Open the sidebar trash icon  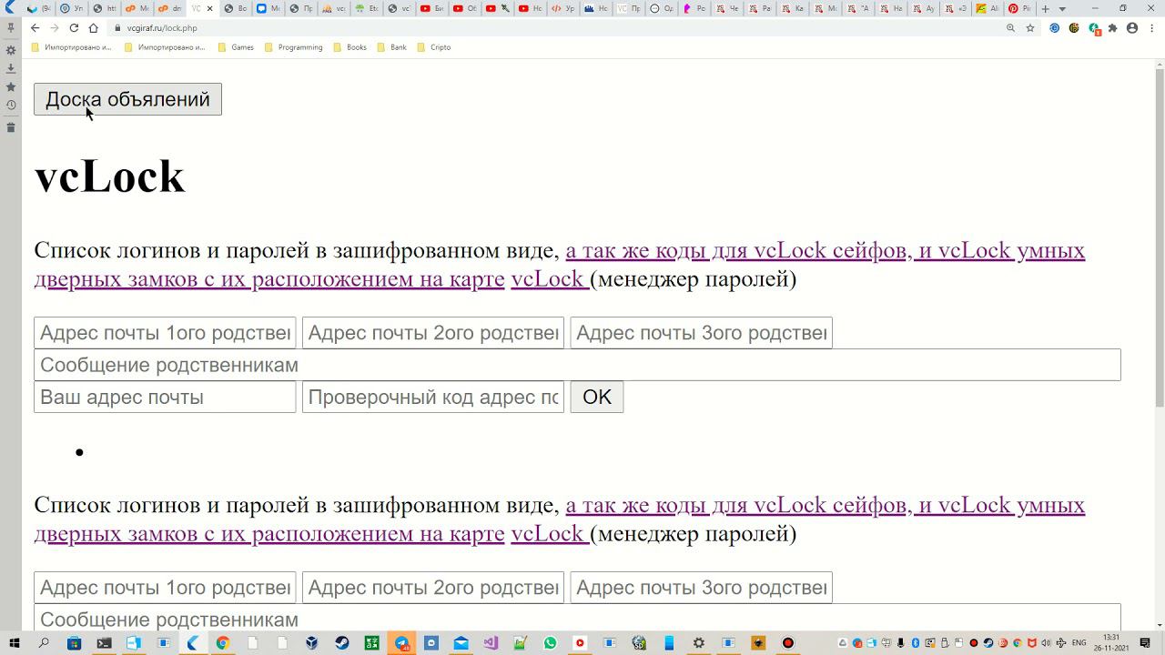pyautogui.click(x=11, y=127)
